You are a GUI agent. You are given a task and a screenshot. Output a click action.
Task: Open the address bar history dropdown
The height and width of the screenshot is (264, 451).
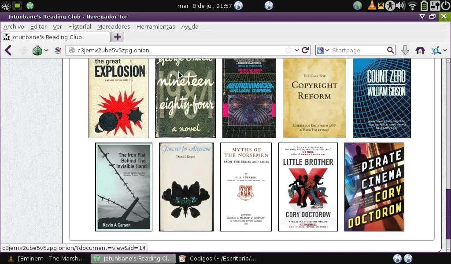[x=297, y=50]
